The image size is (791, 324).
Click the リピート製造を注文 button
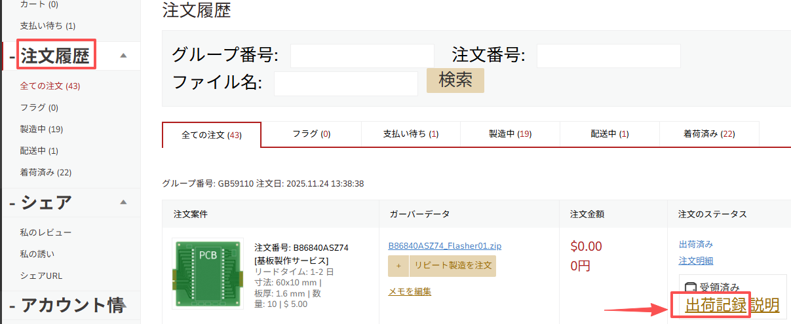[452, 266]
